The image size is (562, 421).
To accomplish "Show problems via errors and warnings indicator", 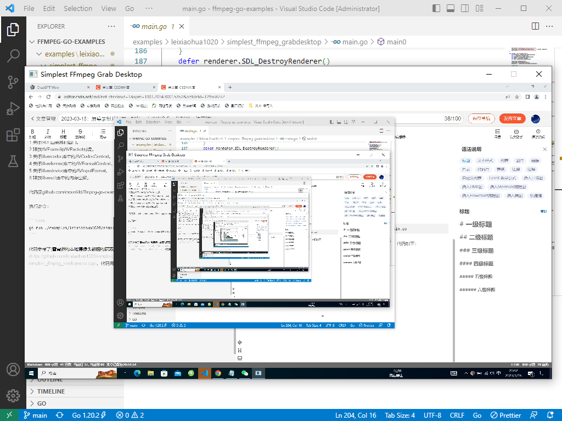I will (x=130, y=416).
